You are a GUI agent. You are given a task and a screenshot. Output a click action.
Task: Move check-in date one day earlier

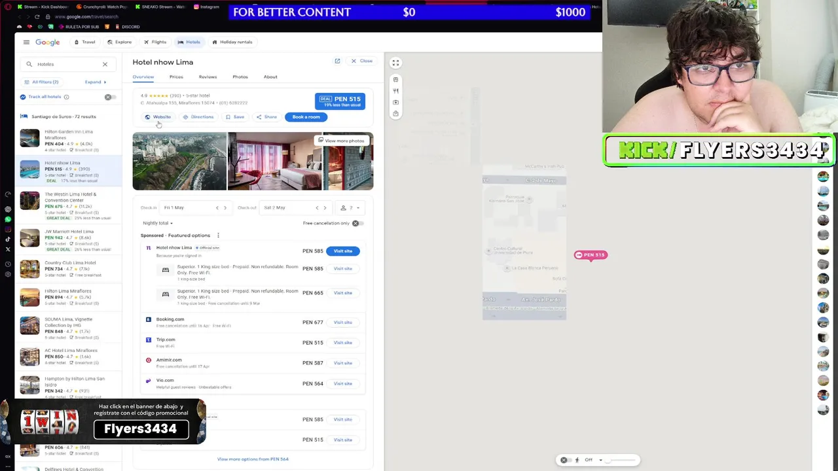(217, 208)
